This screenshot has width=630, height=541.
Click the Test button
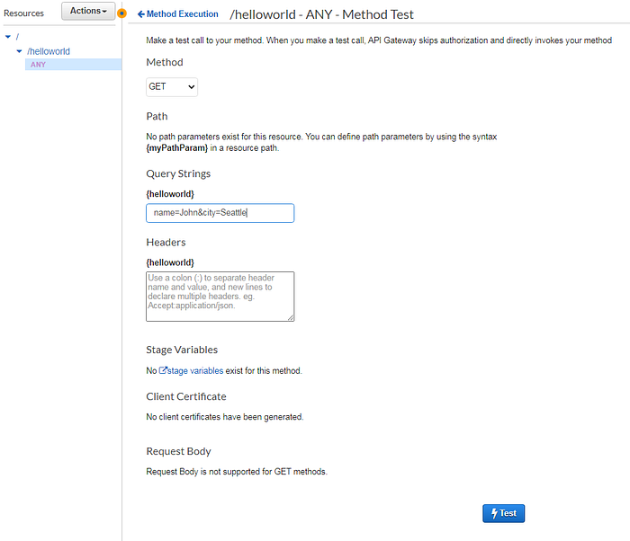tap(503, 513)
